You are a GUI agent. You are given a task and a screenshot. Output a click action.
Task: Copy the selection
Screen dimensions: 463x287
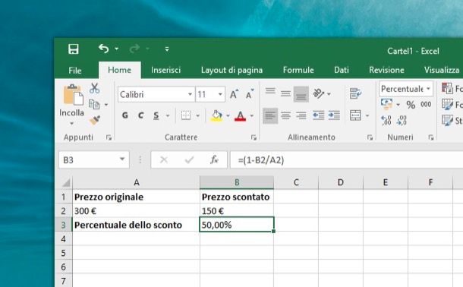click(x=94, y=104)
